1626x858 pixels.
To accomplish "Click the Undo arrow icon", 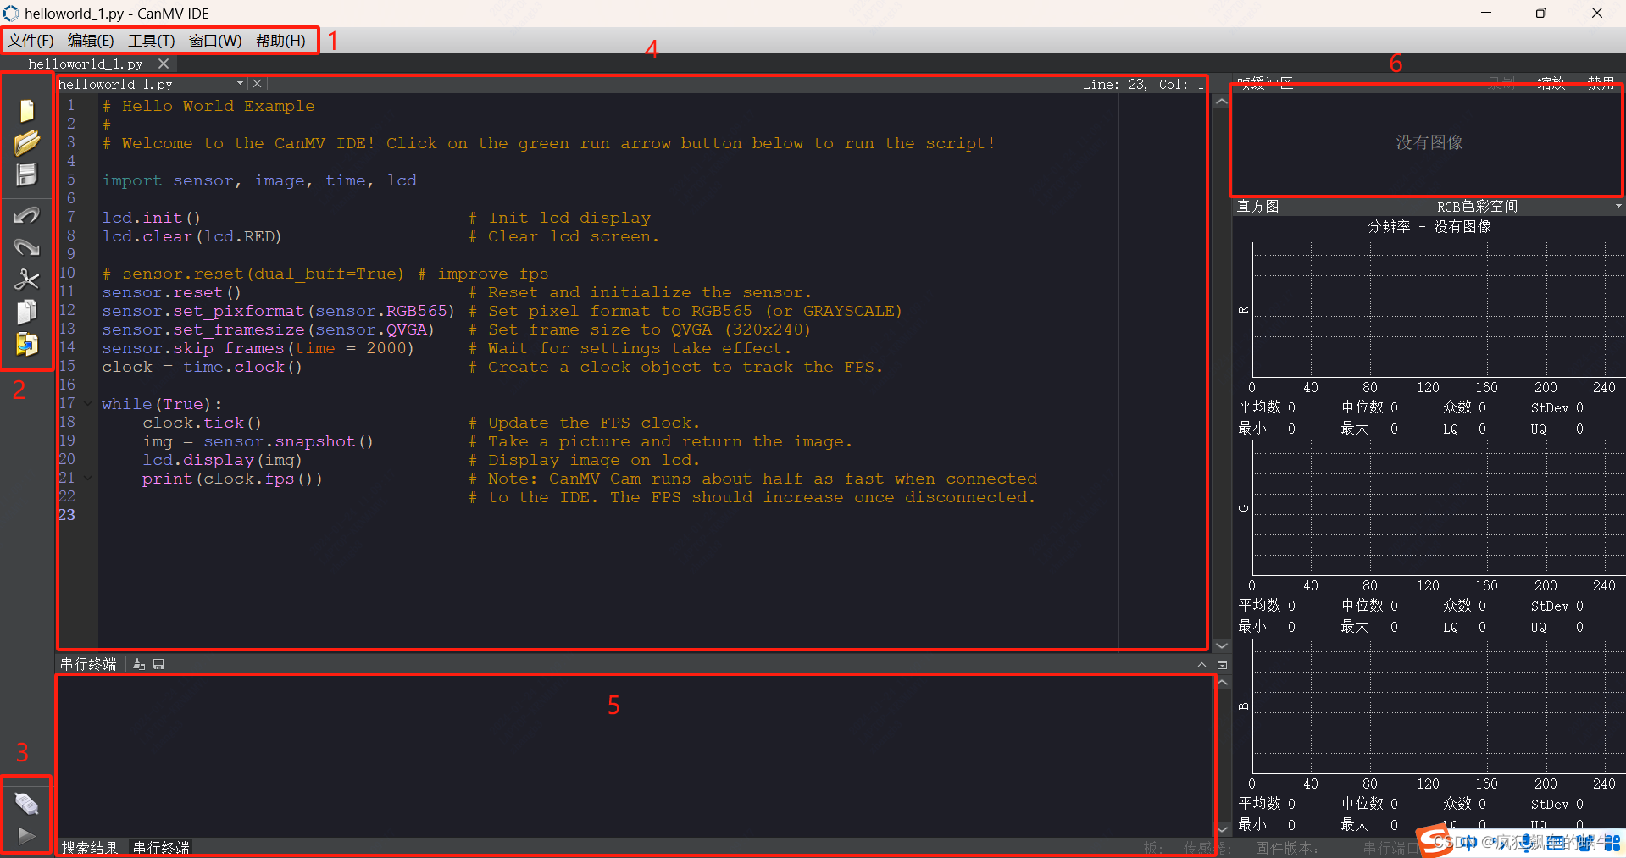I will click(x=26, y=215).
